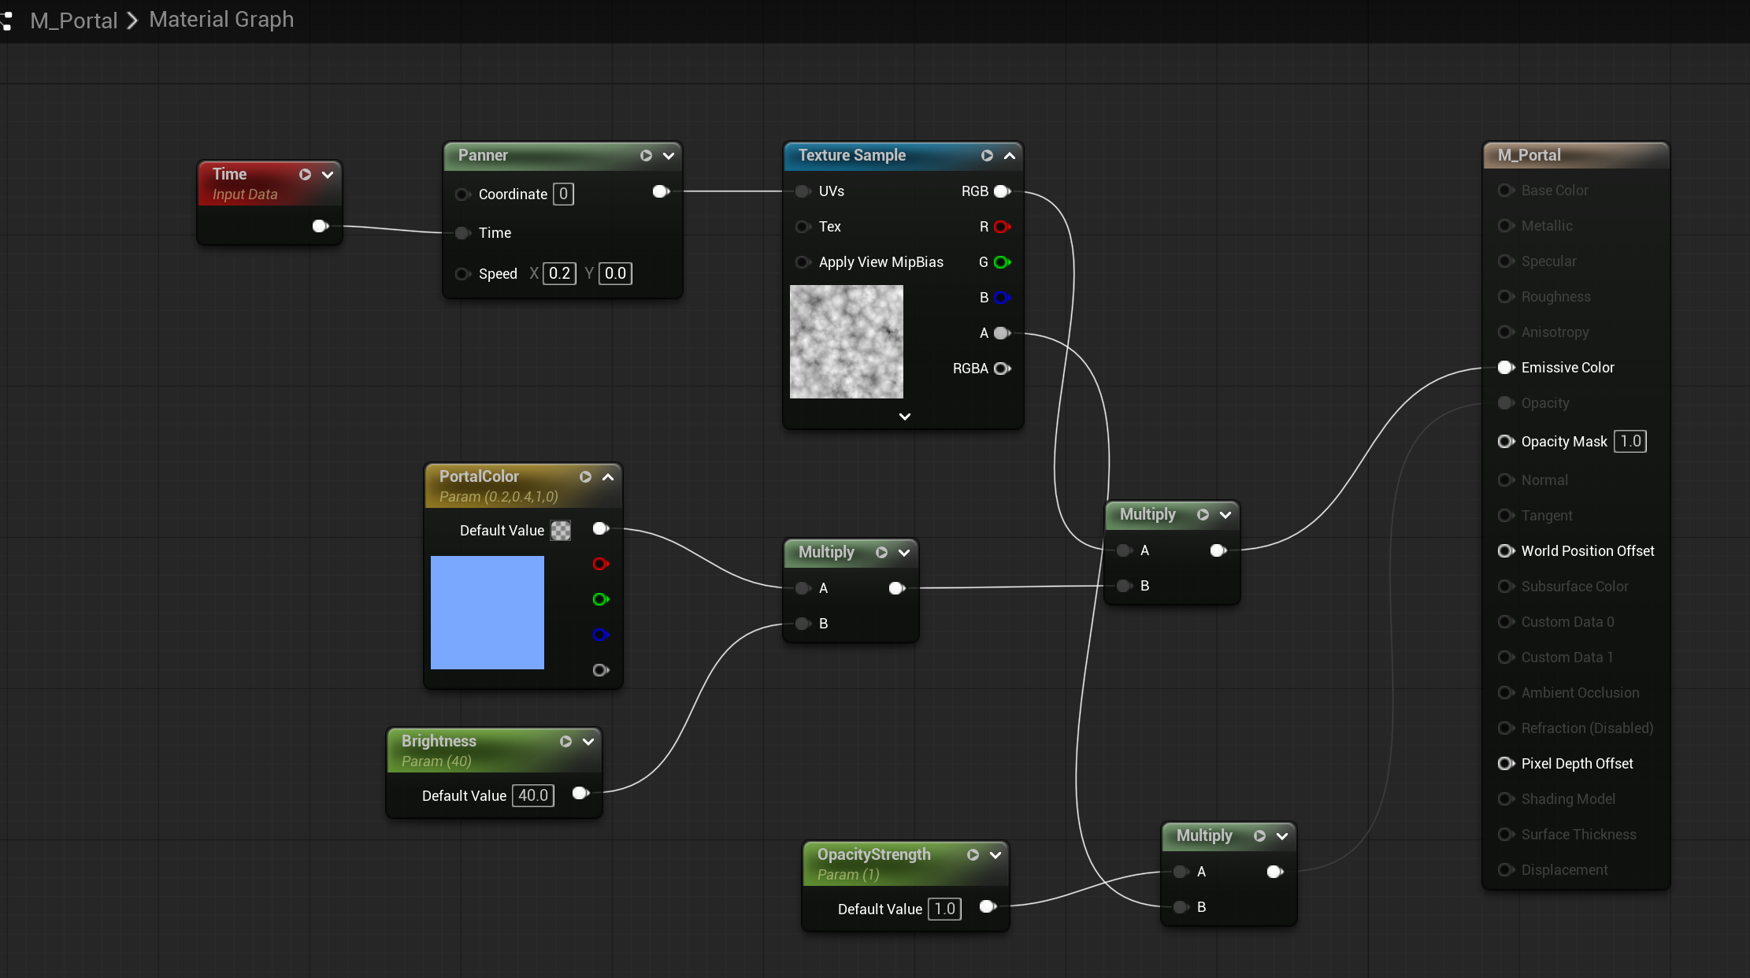Click the OpacityStrength Default Value field

pos(944,909)
